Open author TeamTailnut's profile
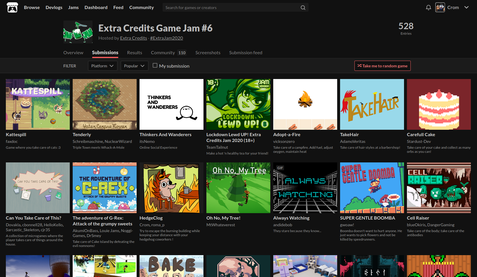This screenshot has width=477, height=277. [217, 147]
